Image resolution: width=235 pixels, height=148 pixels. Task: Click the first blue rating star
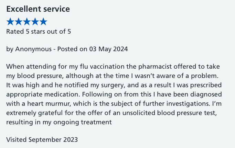point(10,21)
